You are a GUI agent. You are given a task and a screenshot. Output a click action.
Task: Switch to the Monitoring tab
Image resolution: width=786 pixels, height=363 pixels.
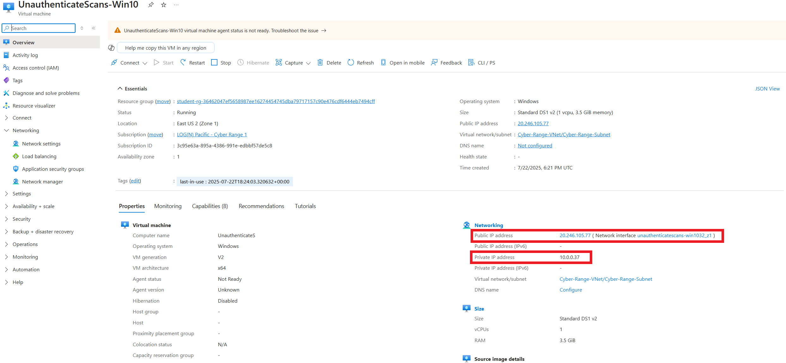coord(168,206)
